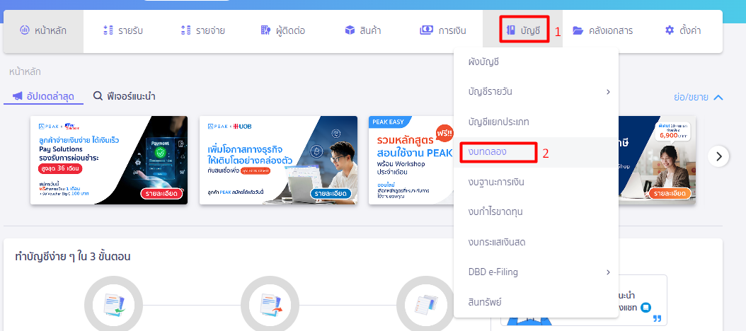The width and height of the screenshot is (746, 331).
Task: Click the ทำบัญชีง่าย ๆ ใน 3 ขั้นตอน heading
Action: point(73,257)
